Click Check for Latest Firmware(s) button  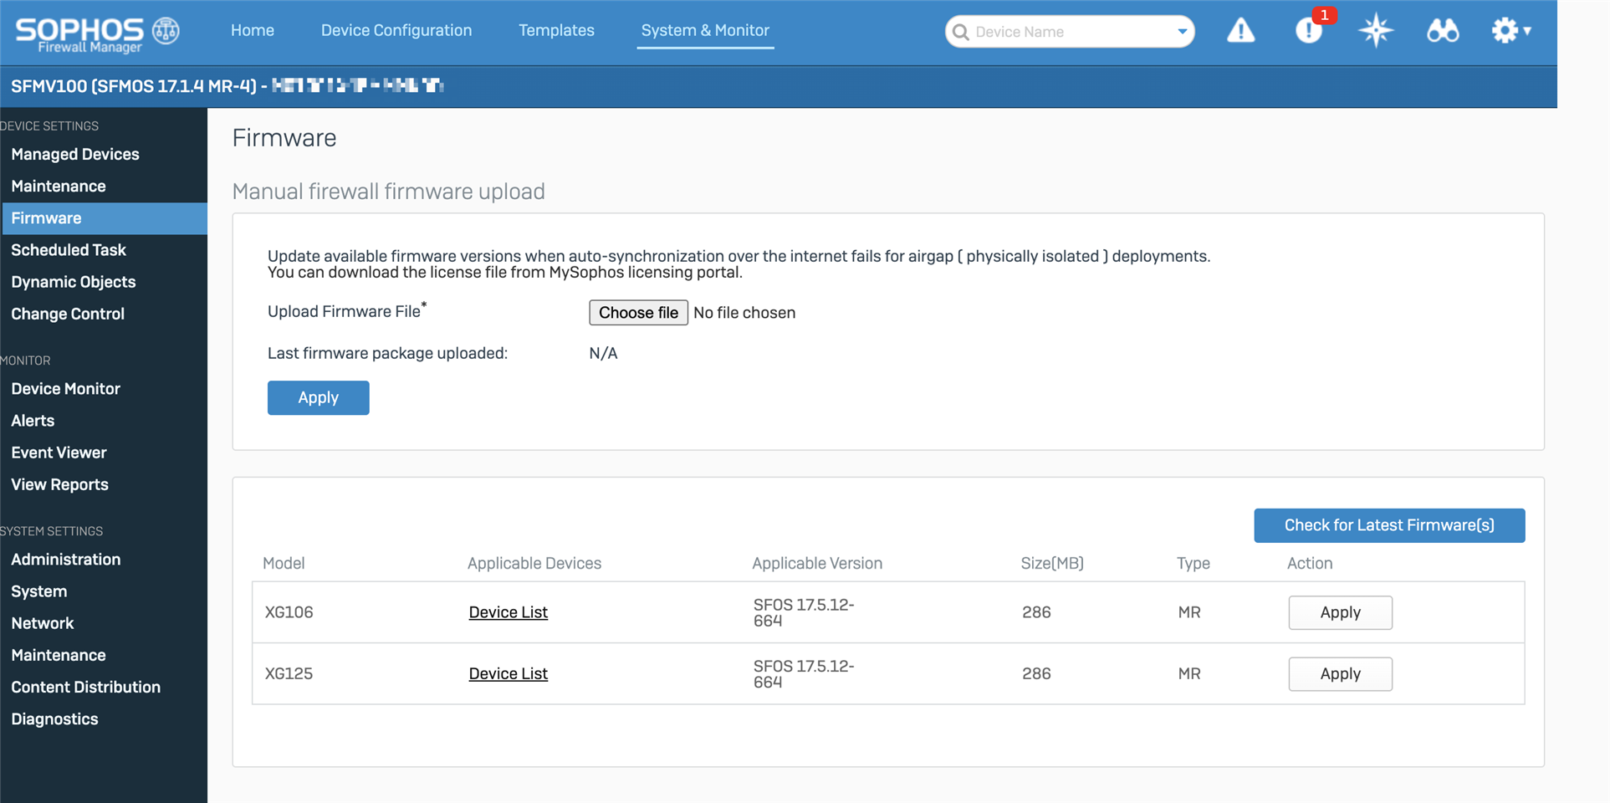[1389, 525]
